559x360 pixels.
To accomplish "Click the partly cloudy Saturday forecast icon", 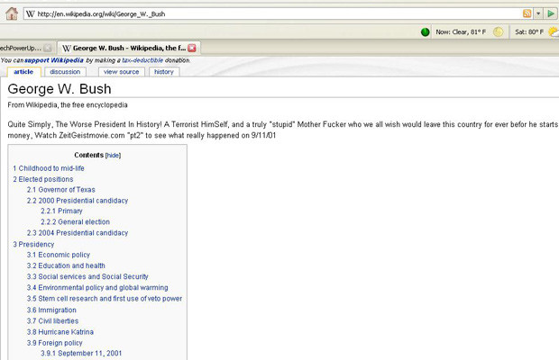I will tap(554, 32).
